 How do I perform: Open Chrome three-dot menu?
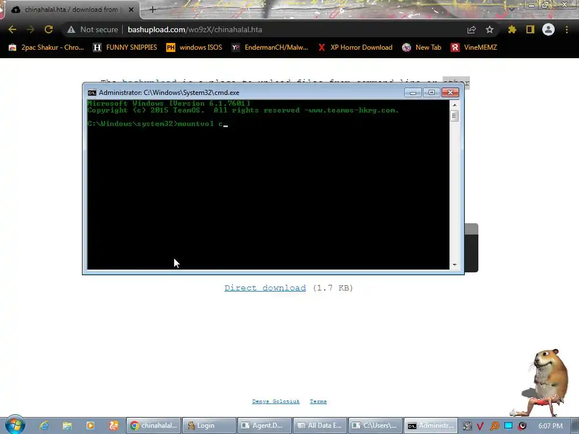click(x=567, y=29)
